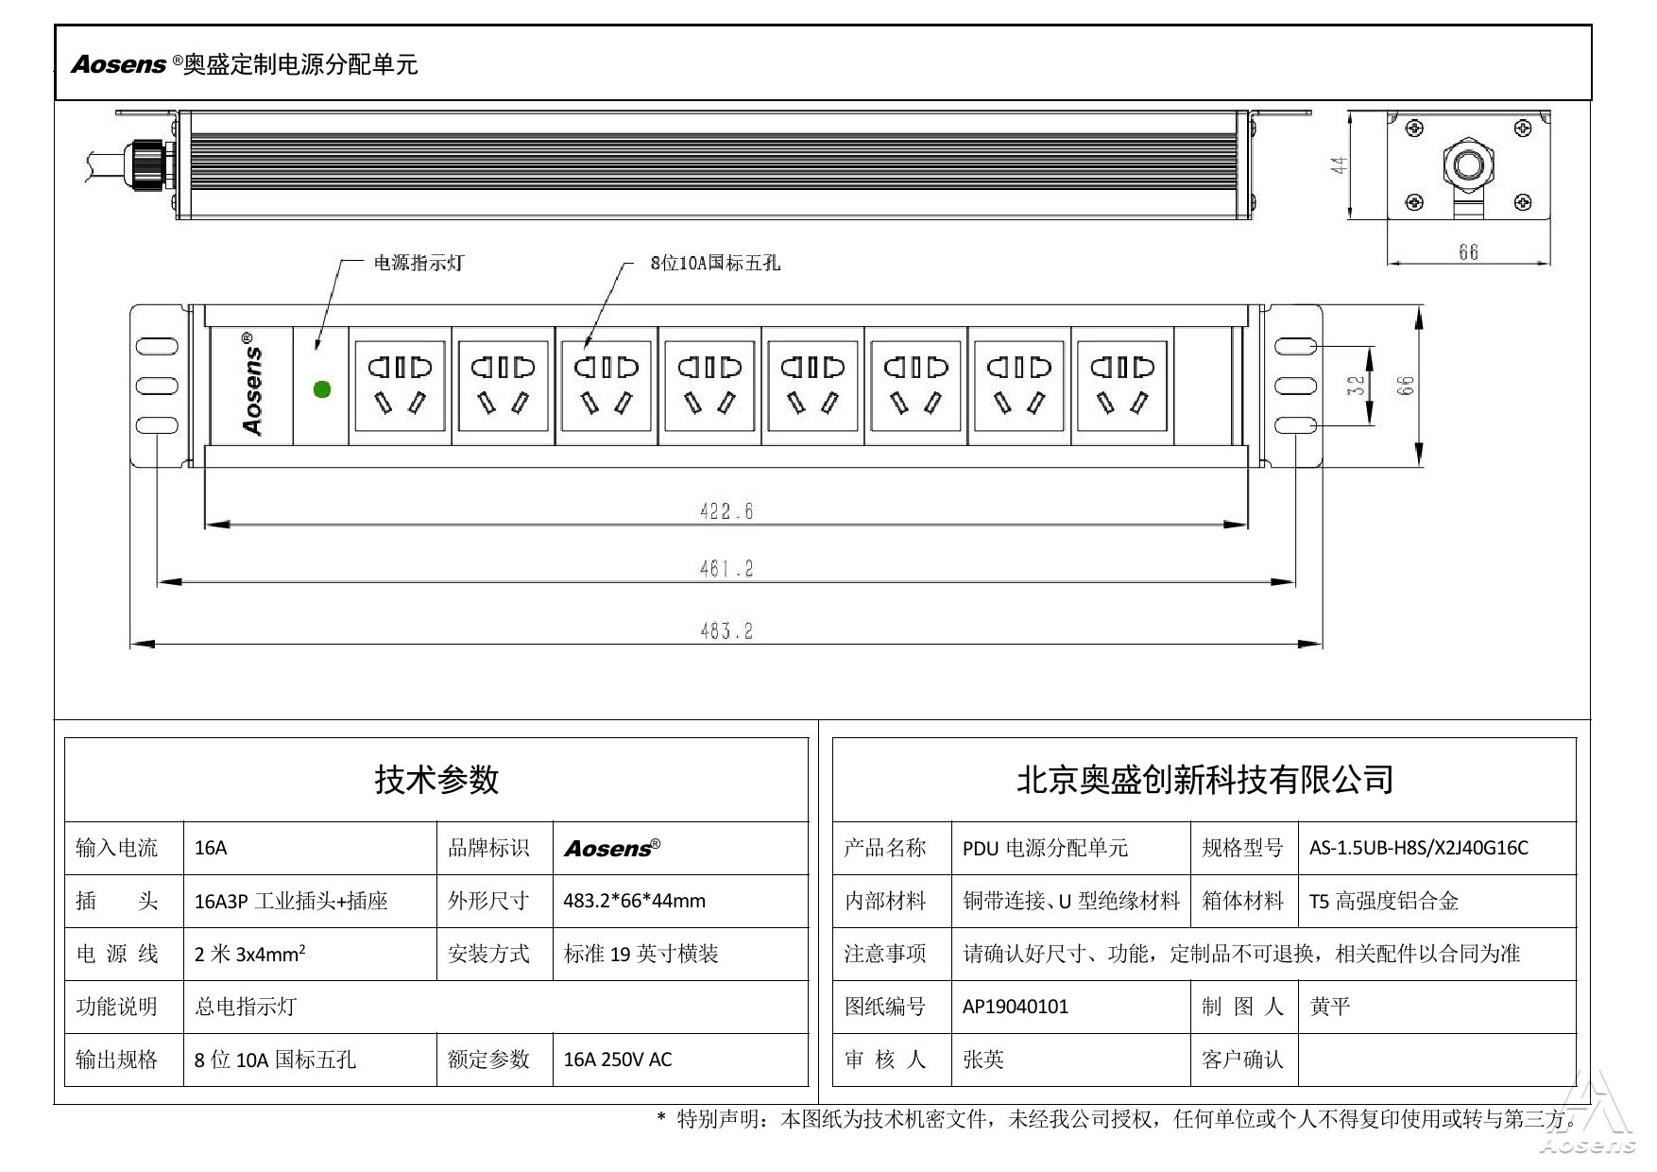Click the green power indicator light
This screenshot has height=1172, width=1657.
(322, 388)
